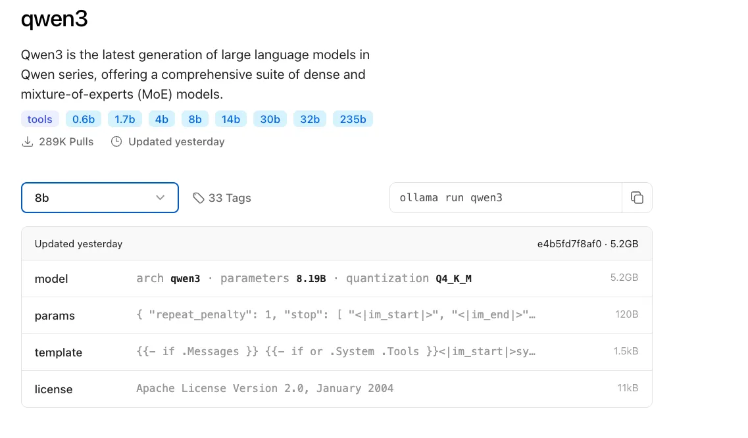Viewport: 748px width, 438px height.
Task: Choose the 1.7b size tag
Action: [x=124, y=119]
